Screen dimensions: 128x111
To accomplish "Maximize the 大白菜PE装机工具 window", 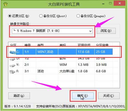I will (x=110, y=3).
